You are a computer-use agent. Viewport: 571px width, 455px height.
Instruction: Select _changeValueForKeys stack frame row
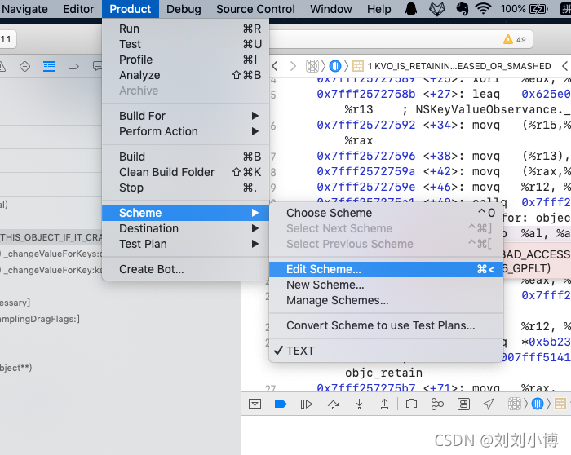click(51, 254)
